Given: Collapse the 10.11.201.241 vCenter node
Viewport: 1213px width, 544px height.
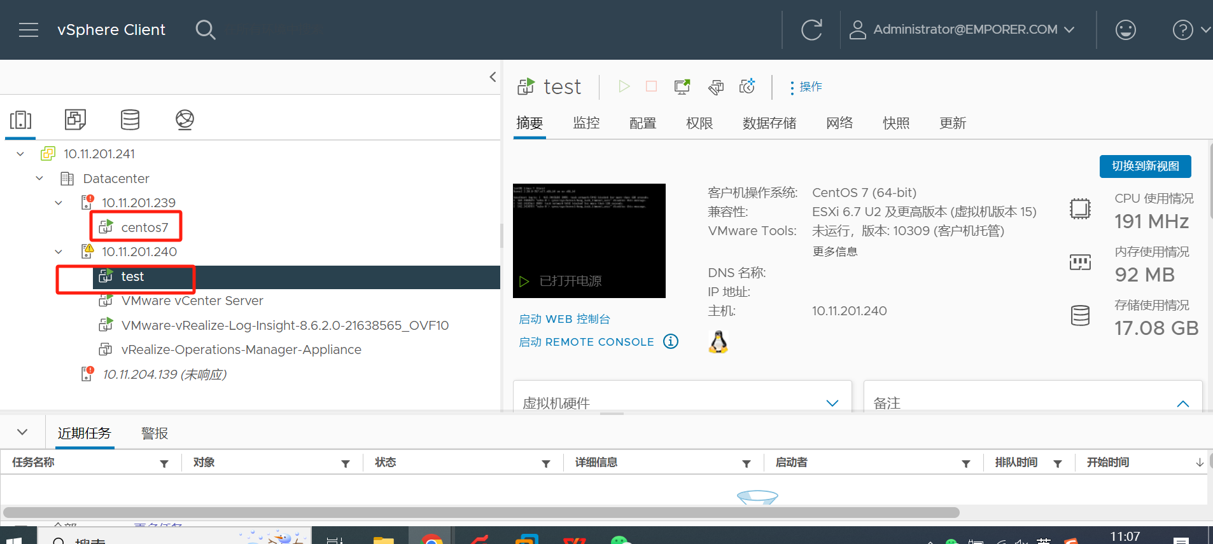Looking at the screenshot, I should tap(20, 154).
